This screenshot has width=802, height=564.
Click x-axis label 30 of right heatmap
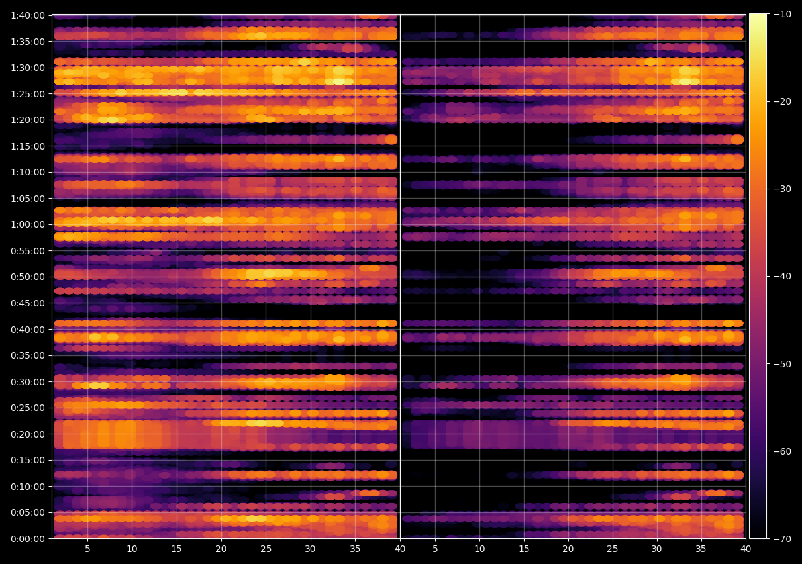(x=657, y=549)
